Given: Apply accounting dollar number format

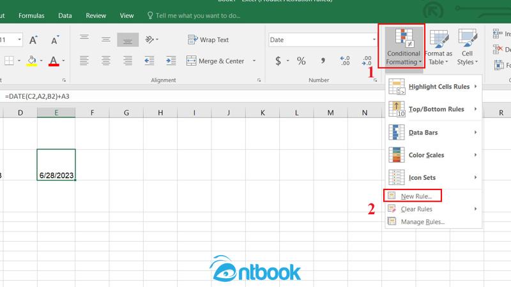Looking at the screenshot, I should [278, 61].
